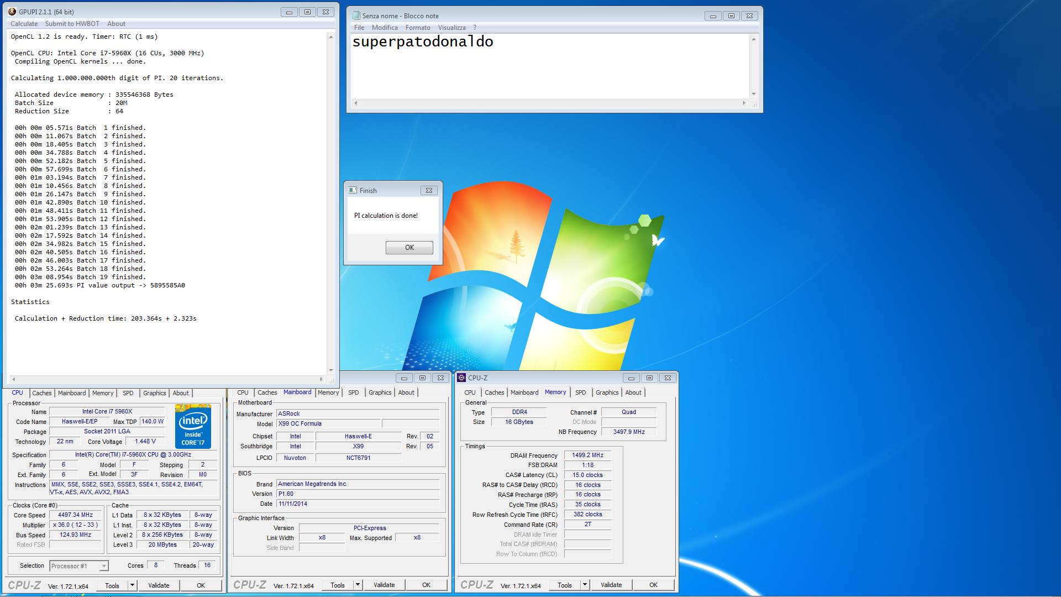Switch to Mainboard tab in CPU window
Viewport: 1061px width, 597px height.
coord(72,393)
